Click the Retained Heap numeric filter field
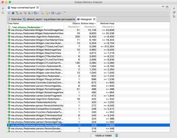The width and height of the screenshot is (177, 138). 106,27
